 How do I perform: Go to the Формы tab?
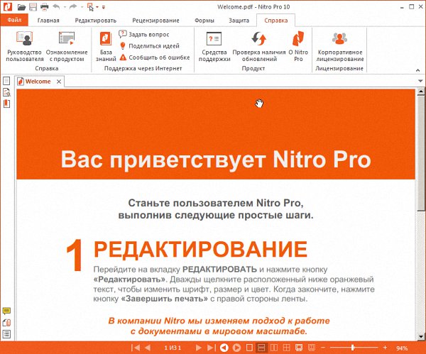[204, 21]
